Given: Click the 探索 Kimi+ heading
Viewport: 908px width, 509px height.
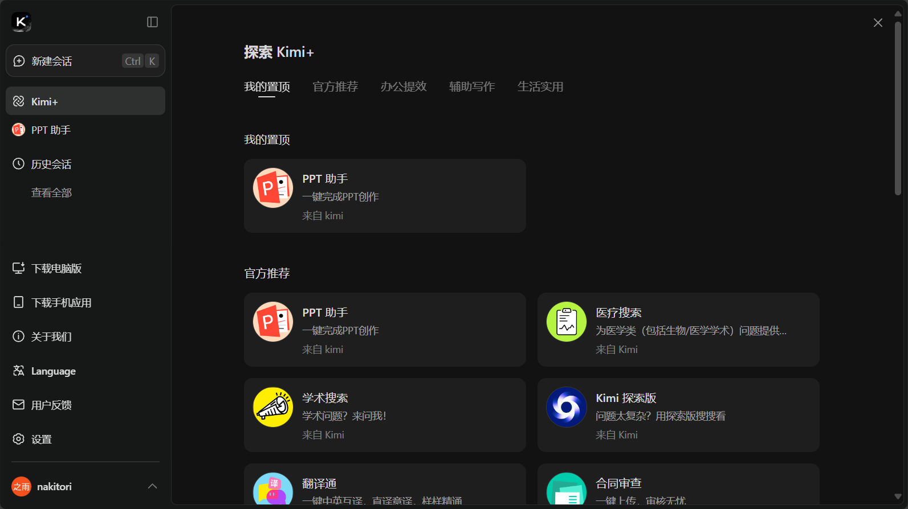Looking at the screenshot, I should tap(279, 52).
